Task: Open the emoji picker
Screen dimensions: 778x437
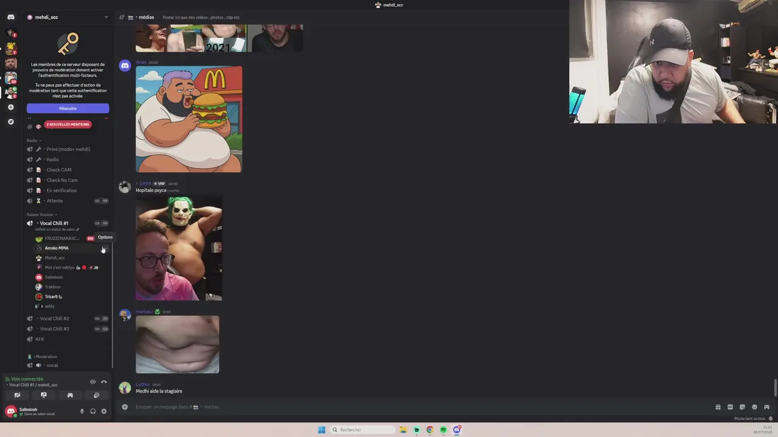Action: [x=754, y=407]
